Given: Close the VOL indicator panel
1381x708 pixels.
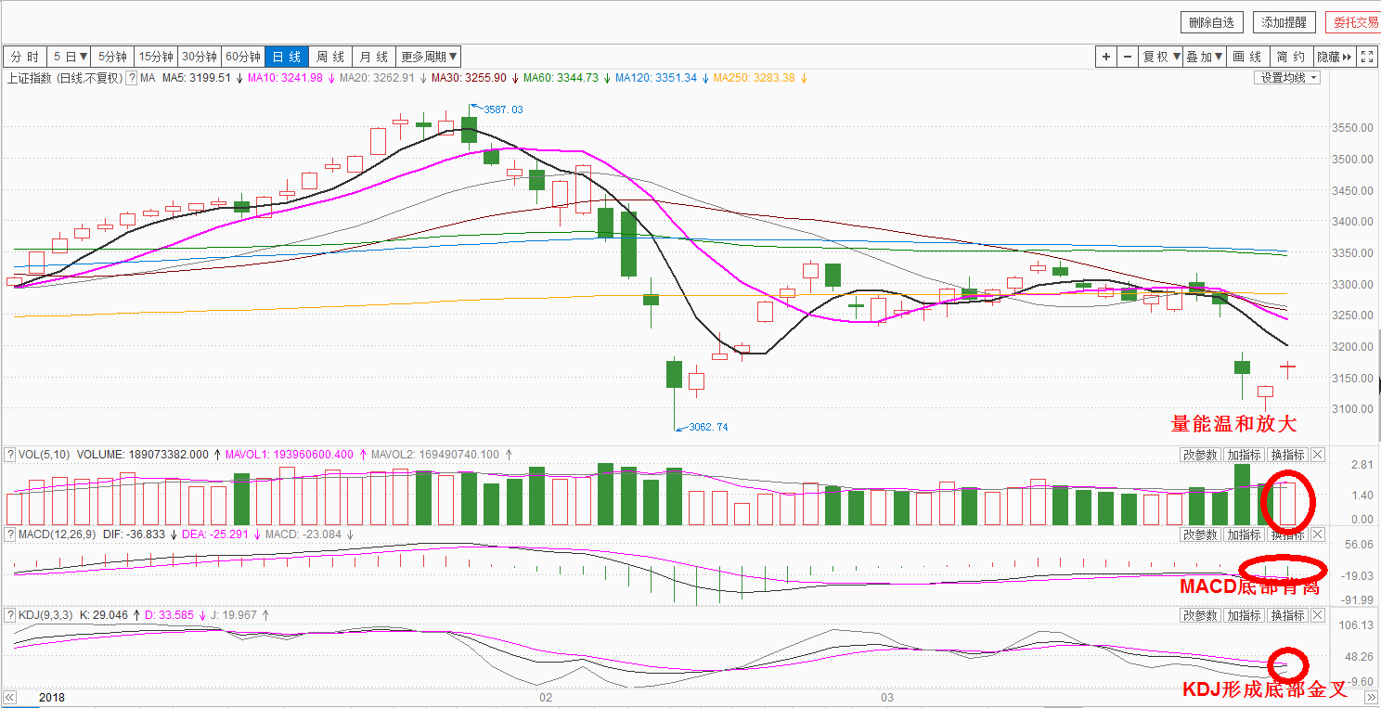Looking at the screenshot, I should (1318, 455).
